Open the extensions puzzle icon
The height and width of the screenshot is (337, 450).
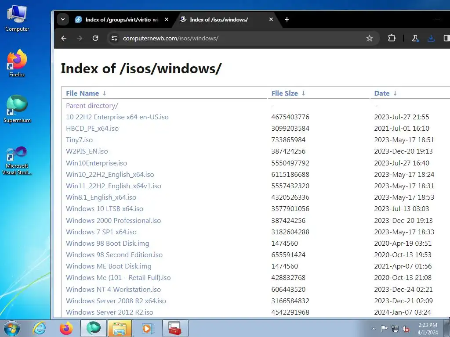tap(392, 38)
